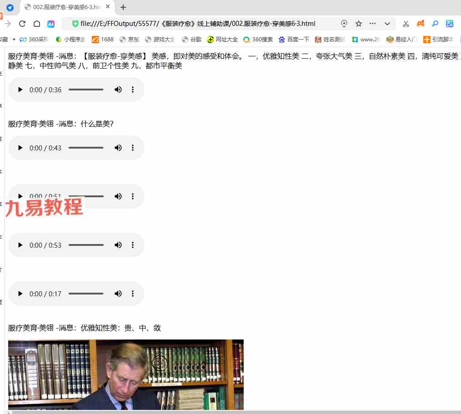
Task: Click the browser logo icon in tab strip
Action: [x=10, y=7]
